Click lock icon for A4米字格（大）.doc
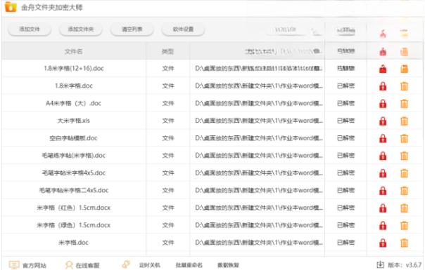425x270 pixels. (x=383, y=104)
